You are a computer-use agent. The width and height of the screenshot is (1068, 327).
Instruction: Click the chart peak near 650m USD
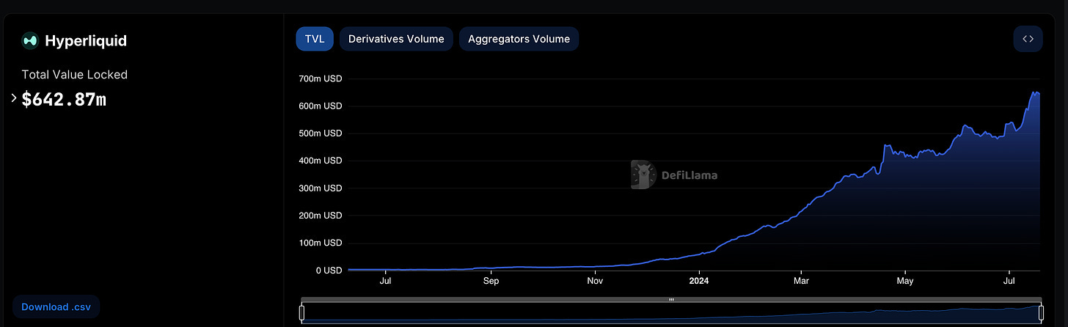[x=1035, y=92]
